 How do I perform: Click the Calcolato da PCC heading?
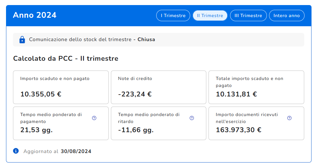(66, 58)
